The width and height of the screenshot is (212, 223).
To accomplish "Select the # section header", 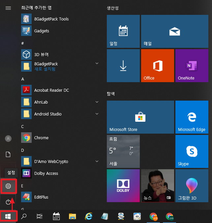I will [22, 43].
